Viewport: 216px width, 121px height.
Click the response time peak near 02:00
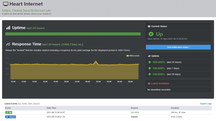coord(96,61)
